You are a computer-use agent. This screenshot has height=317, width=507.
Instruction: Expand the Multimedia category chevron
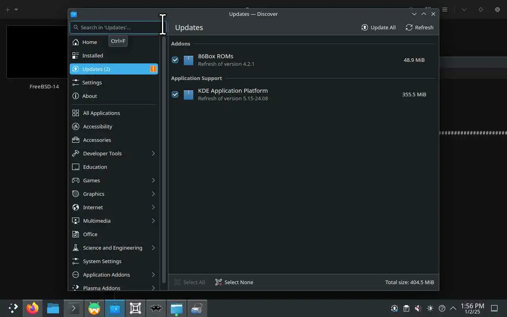click(x=153, y=221)
